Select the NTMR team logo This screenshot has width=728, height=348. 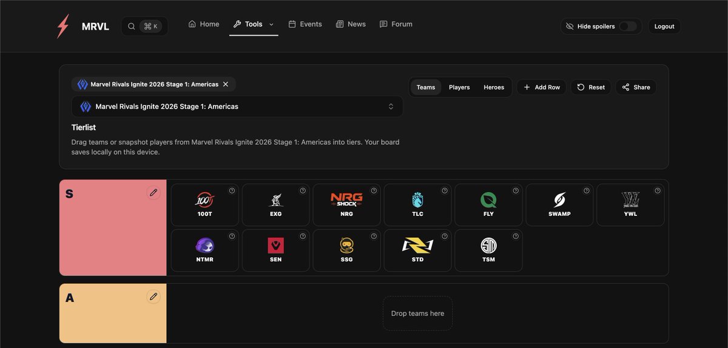click(x=204, y=246)
